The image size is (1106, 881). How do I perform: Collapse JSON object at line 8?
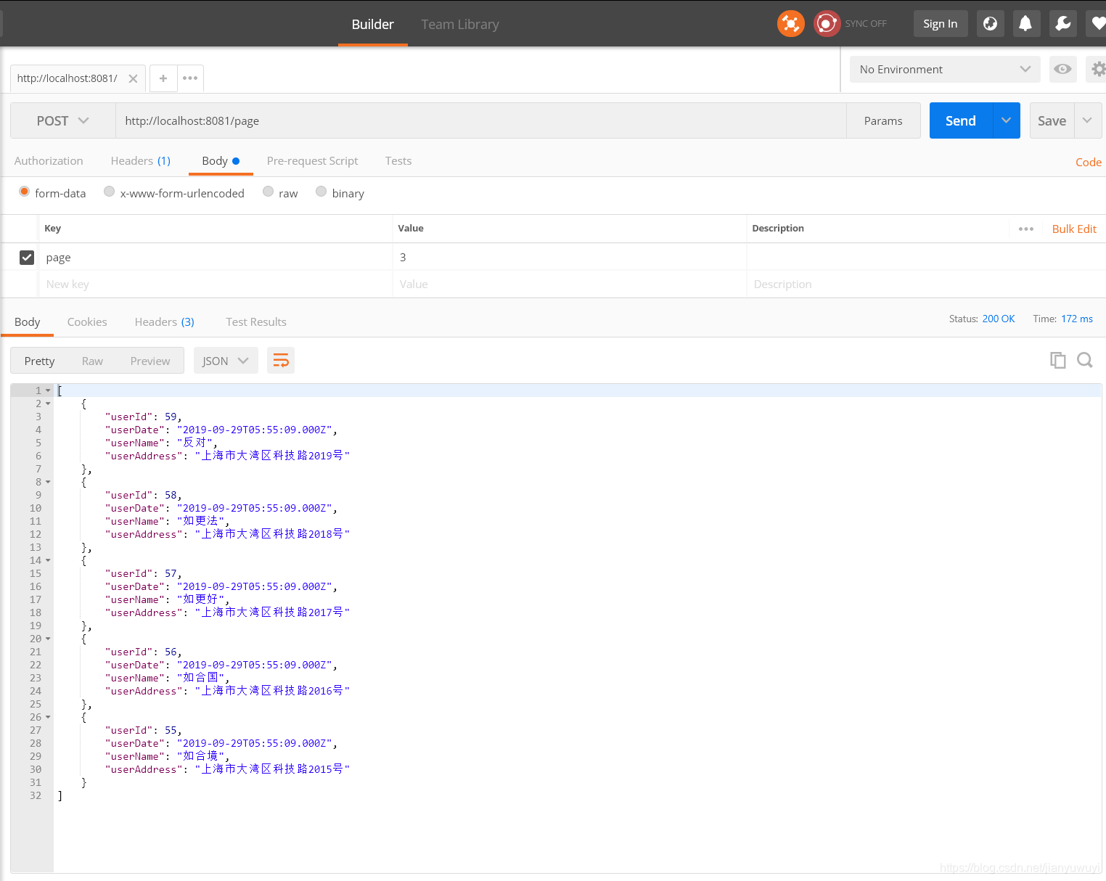(x=48, y=482)
